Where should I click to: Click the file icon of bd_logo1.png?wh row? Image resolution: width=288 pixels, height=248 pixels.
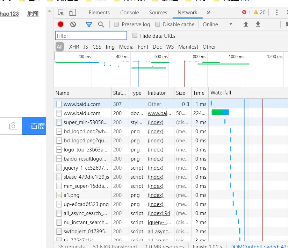pos(59,132)
